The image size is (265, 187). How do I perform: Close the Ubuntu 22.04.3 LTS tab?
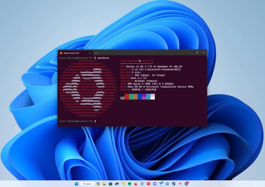[90, 53]
